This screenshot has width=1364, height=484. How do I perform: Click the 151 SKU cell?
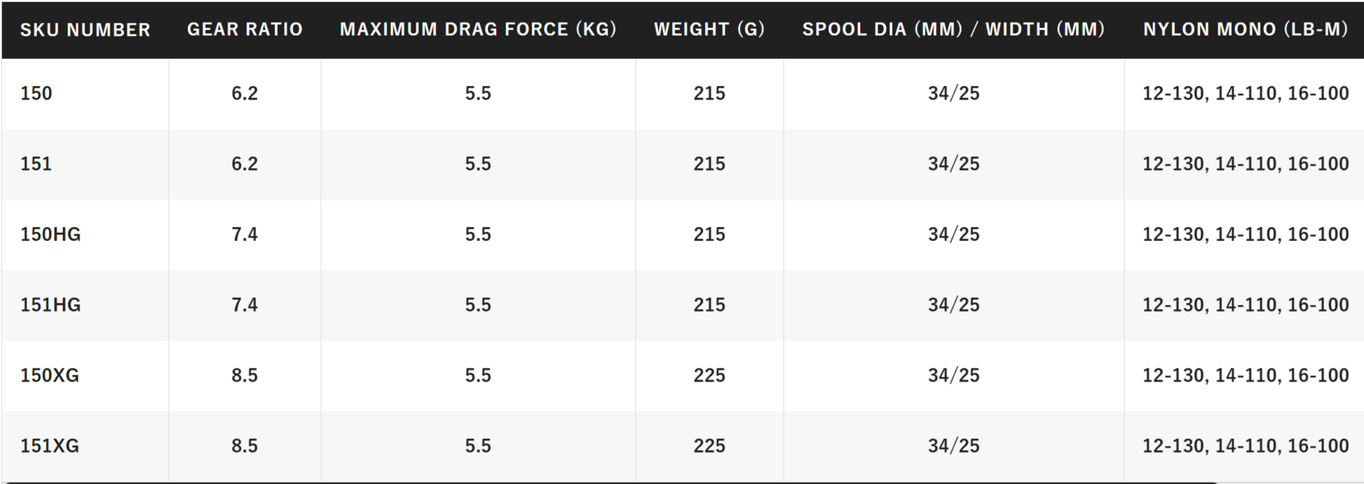point(36,164)
